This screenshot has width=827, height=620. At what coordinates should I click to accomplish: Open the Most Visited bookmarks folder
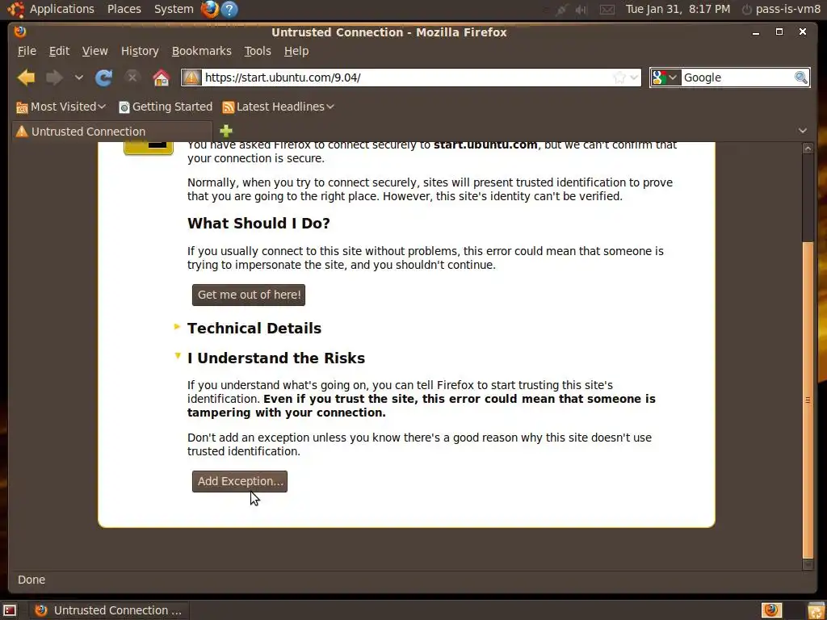point(61,107)
